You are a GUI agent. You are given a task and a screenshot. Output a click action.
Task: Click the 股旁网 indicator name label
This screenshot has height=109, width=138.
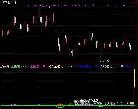point(5,66)
